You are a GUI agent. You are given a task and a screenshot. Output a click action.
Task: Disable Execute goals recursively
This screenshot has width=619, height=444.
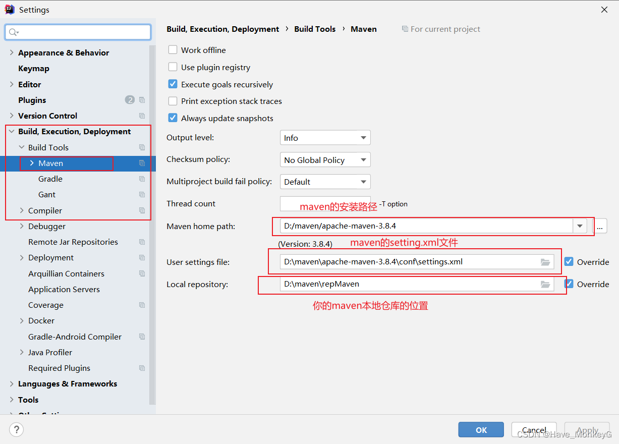(x=173, y=84)
